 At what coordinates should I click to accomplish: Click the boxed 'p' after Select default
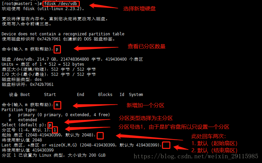click(x=50, y=125)
